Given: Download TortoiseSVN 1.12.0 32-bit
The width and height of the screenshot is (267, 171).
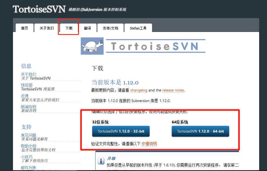Looking at the screenshot, I should click(x=121, y=131).
